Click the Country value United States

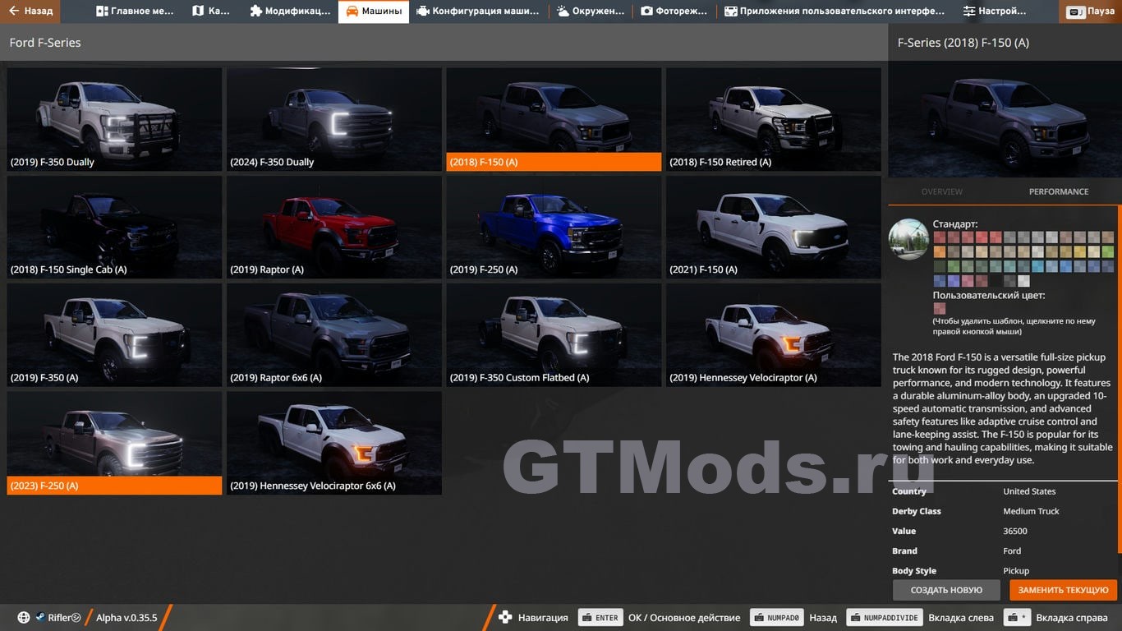click(x=1029, y=491)
